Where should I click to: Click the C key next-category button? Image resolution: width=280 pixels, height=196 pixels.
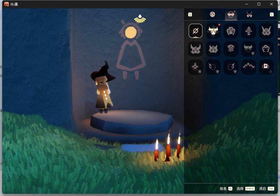(x=272, y=15)
